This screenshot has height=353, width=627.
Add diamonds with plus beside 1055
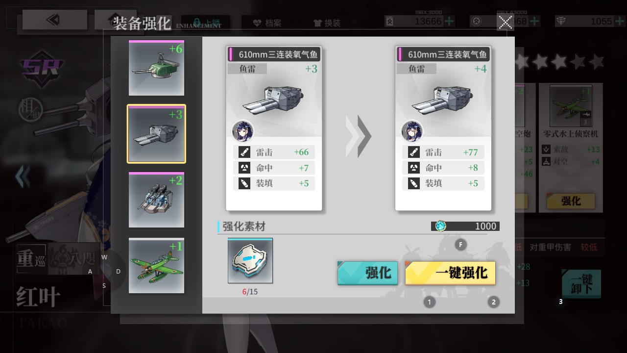click(619, 21)
